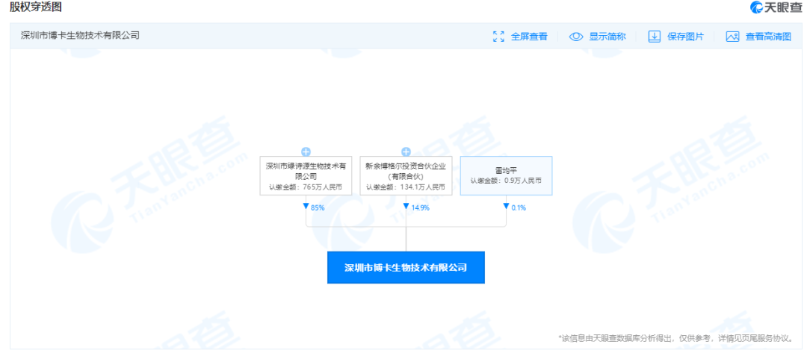The height and width of the screenshot is (356, 807).
Task: Click the 天眼查 logo in top right
Action: tap(776, 7)
